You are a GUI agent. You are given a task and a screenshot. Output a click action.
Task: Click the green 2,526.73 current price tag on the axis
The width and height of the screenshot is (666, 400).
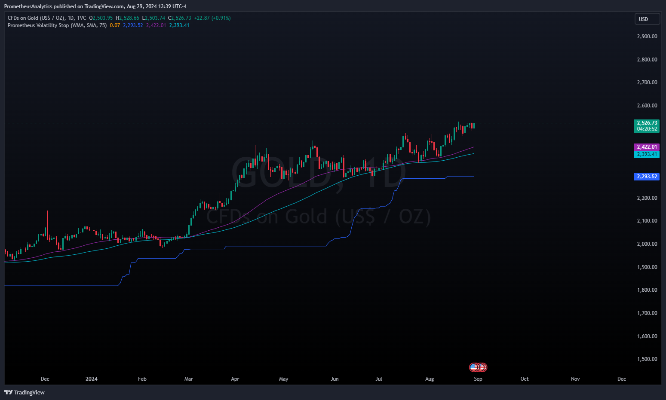(647, 123)
